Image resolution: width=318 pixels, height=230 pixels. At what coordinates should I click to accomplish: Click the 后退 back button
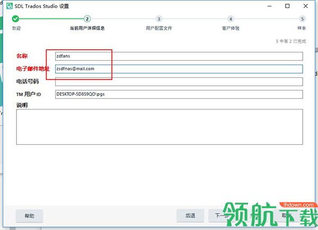point(190,216)
